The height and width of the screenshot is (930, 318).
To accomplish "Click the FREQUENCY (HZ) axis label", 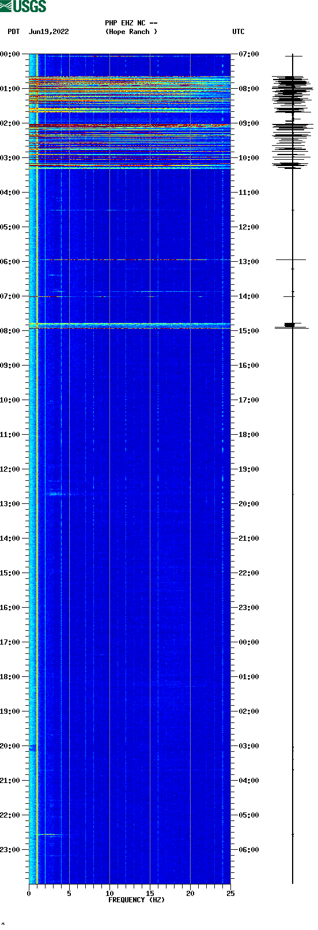I will click(137, 900).
